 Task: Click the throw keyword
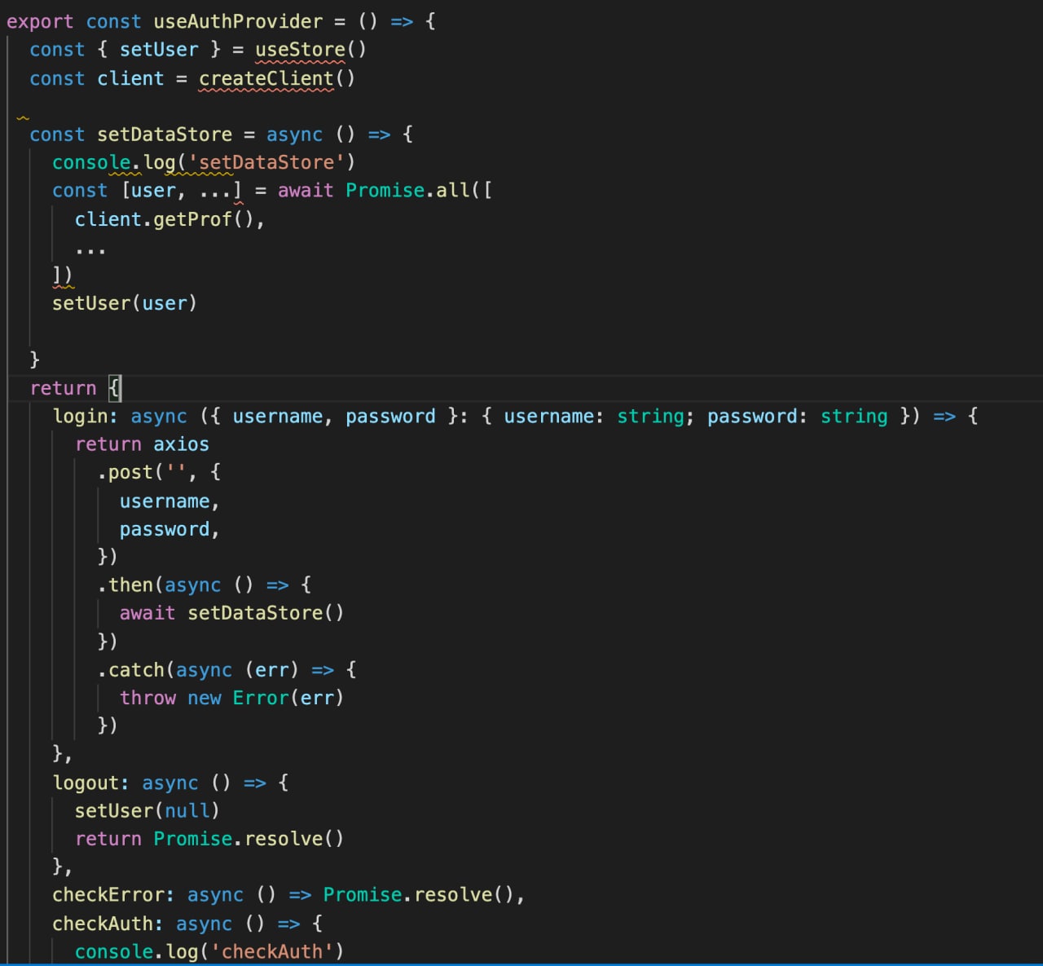[x=147, y=698]
